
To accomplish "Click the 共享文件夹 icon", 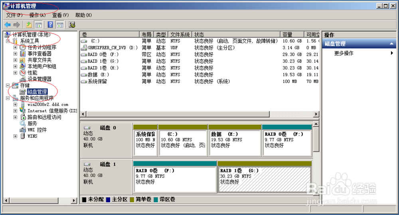I will pos(23,60).
